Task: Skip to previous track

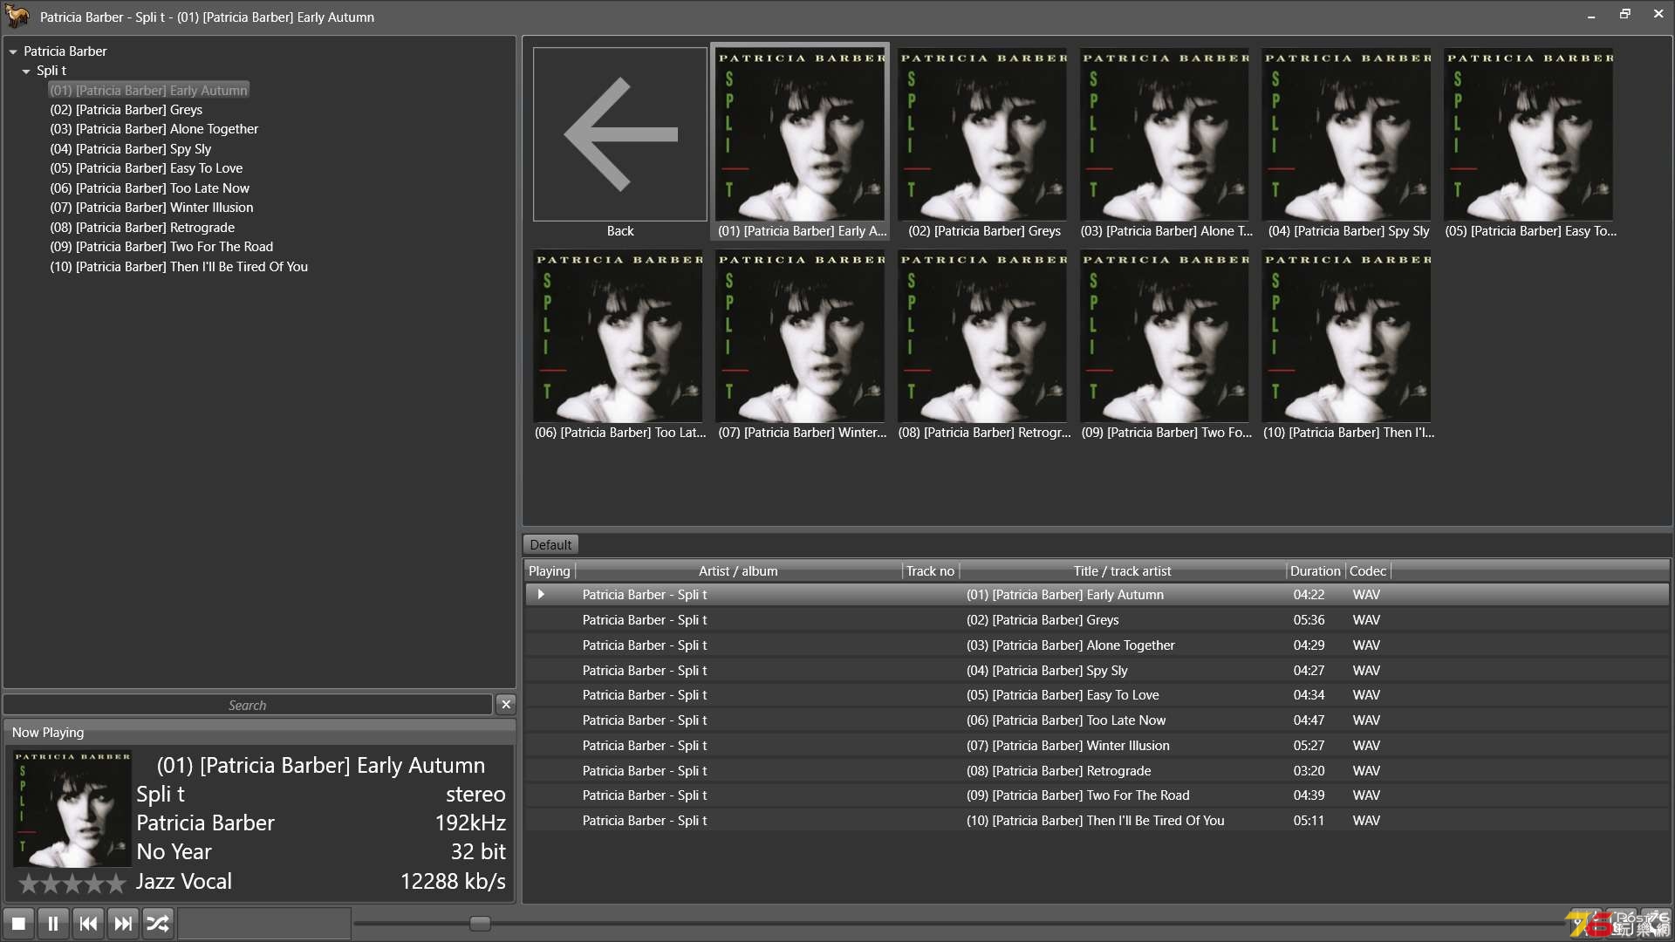Action: [88, 923]
